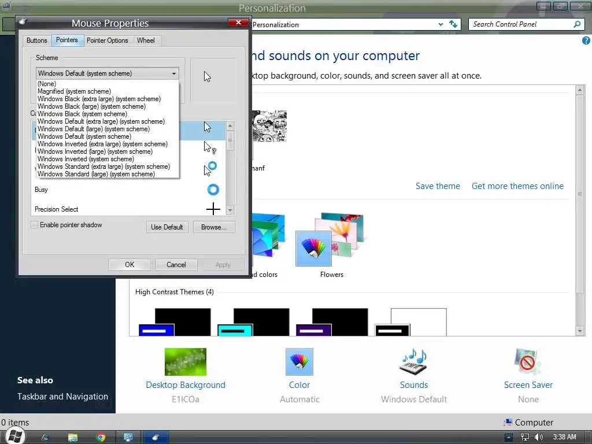Confirm with OK in Mouse Properties
The image size is (592, 444).
click(x=129, y=265)
